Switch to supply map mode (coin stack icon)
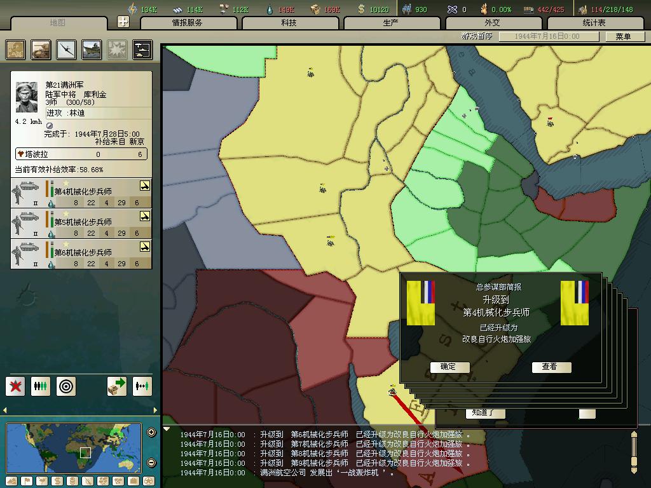The width and height of the screenshot is (651, 488). click(x=72, y=482)
